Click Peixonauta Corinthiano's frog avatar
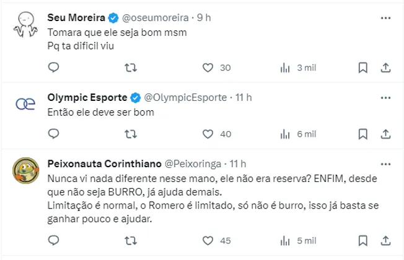Viewport: 404px width, 260px height. point(25,170)
